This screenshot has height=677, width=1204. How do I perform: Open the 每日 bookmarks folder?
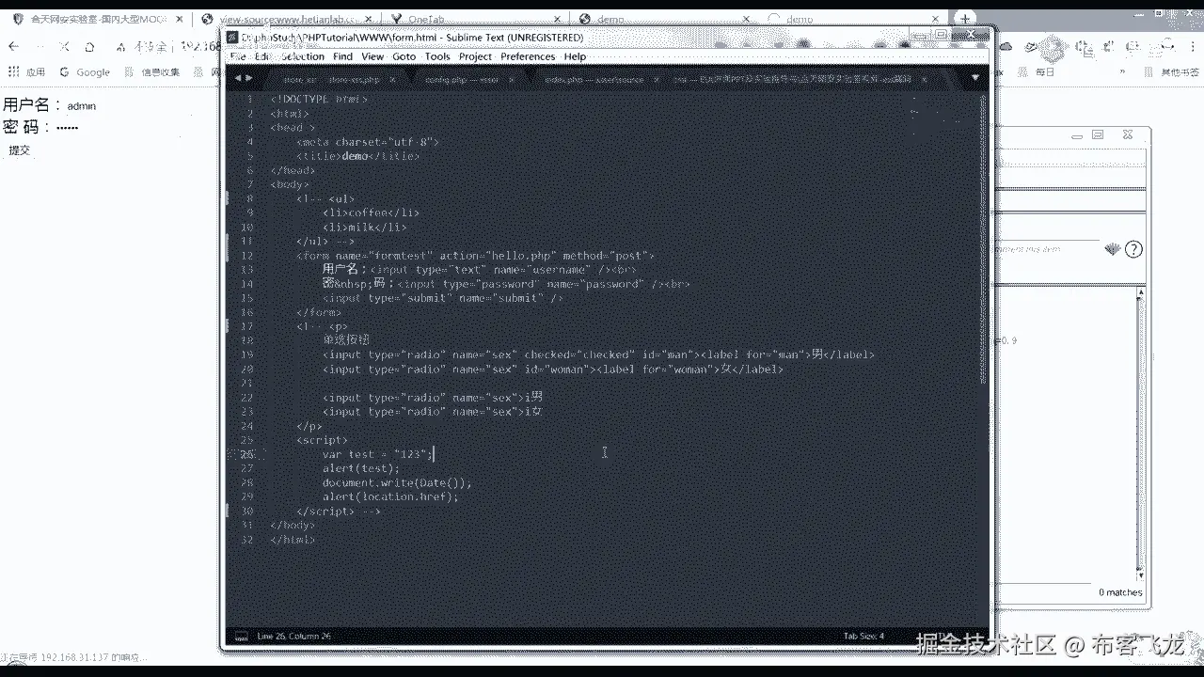coord(1038,71)
